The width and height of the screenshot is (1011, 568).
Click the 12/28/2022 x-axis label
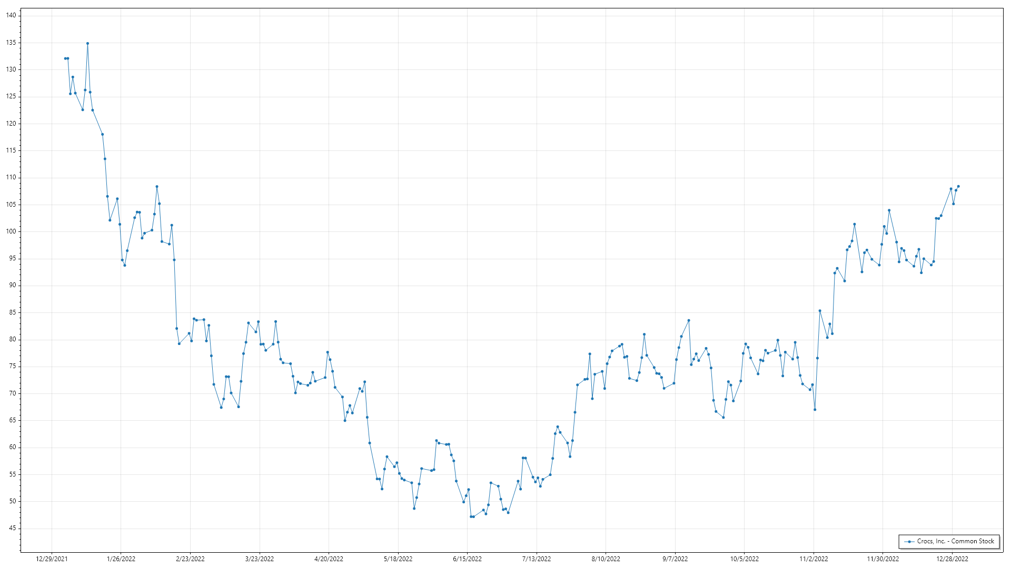tap(952, 559)
